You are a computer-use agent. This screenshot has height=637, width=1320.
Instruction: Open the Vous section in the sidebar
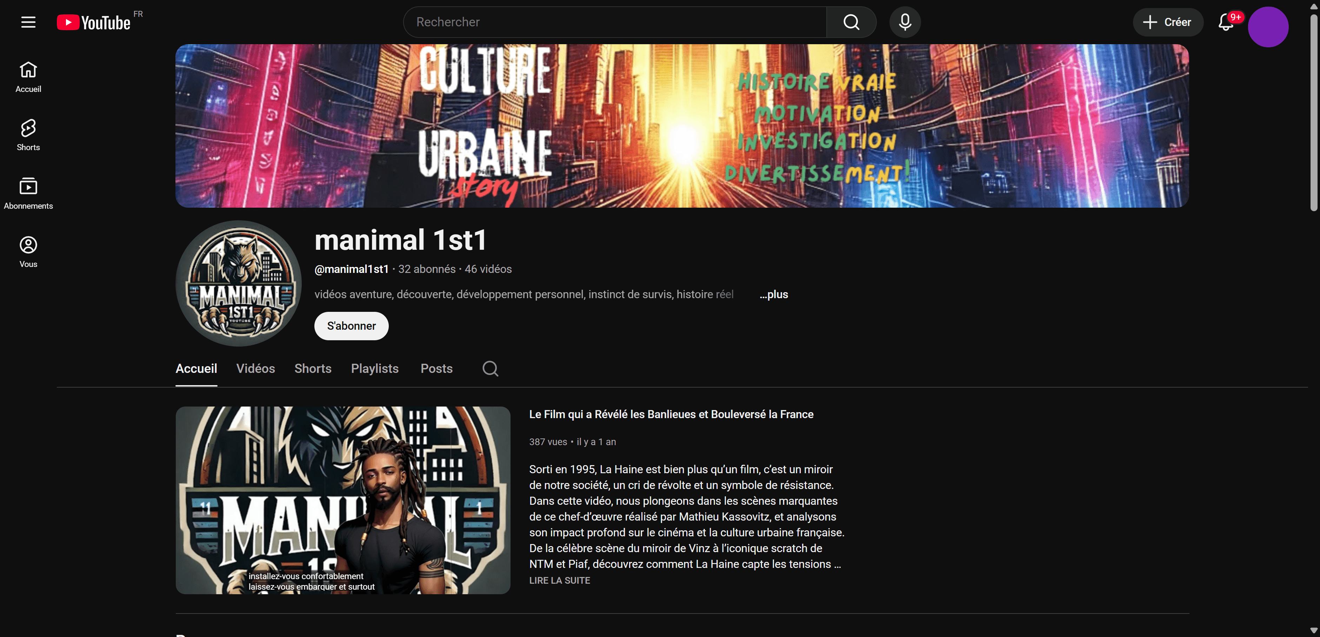[x=28, y=251]
